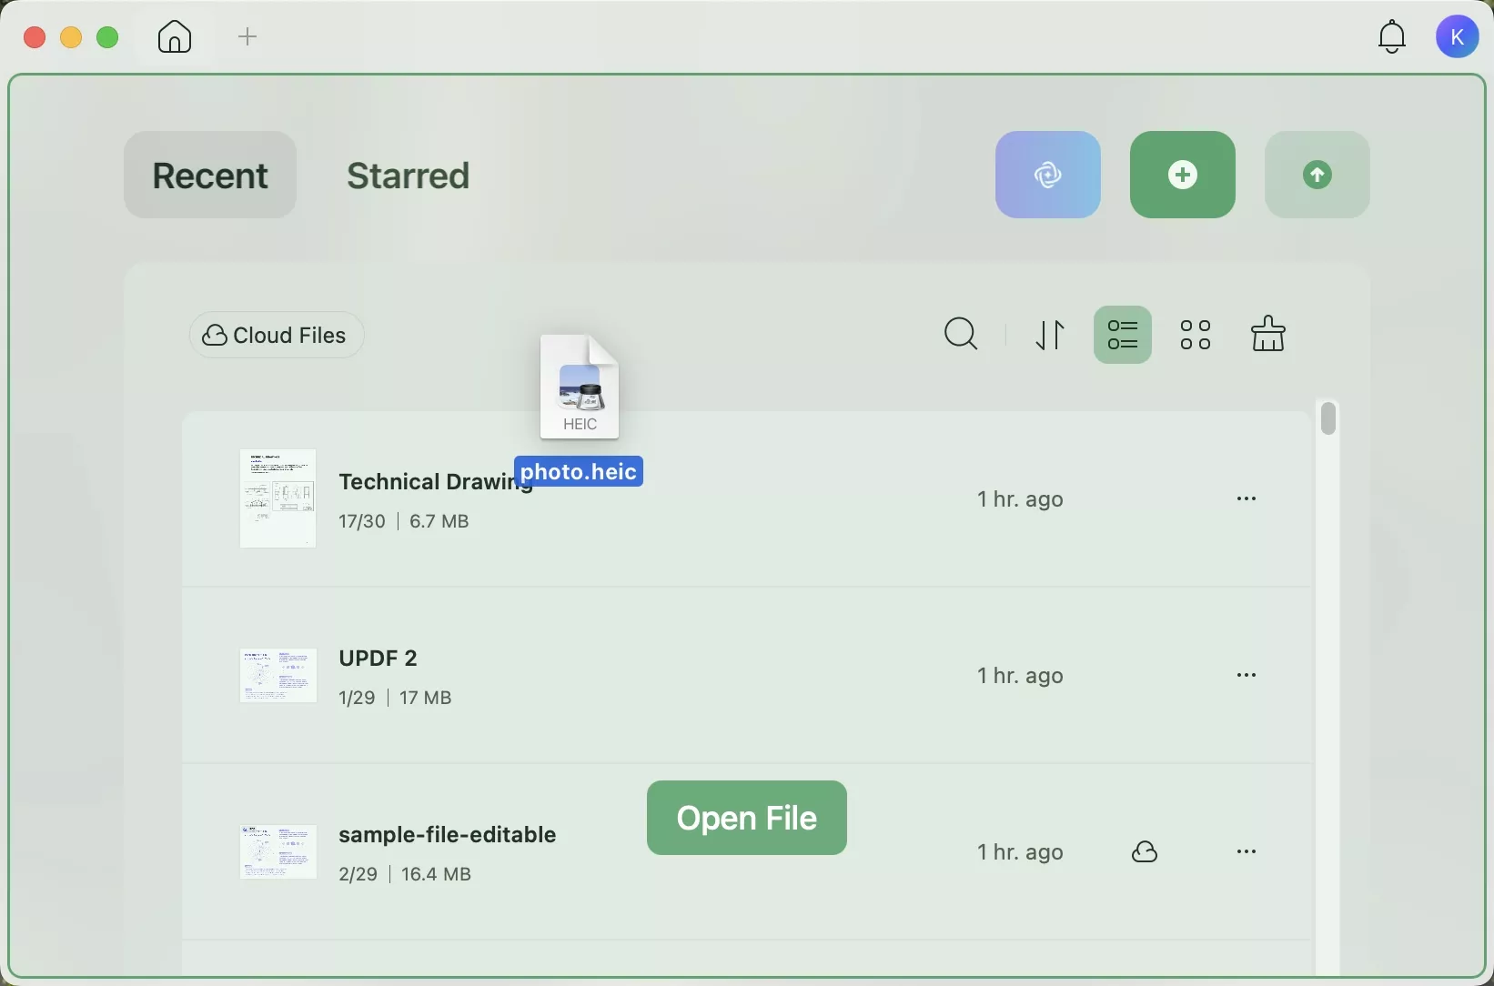The height and width of the screenshot is (986, 1494).
Task: Click the photo.heic file label
Action: [579, 472]
